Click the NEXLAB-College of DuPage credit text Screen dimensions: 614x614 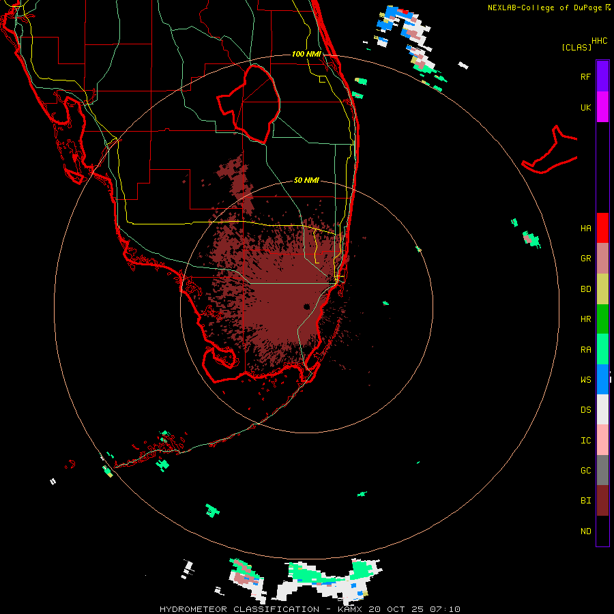[545, 8]
